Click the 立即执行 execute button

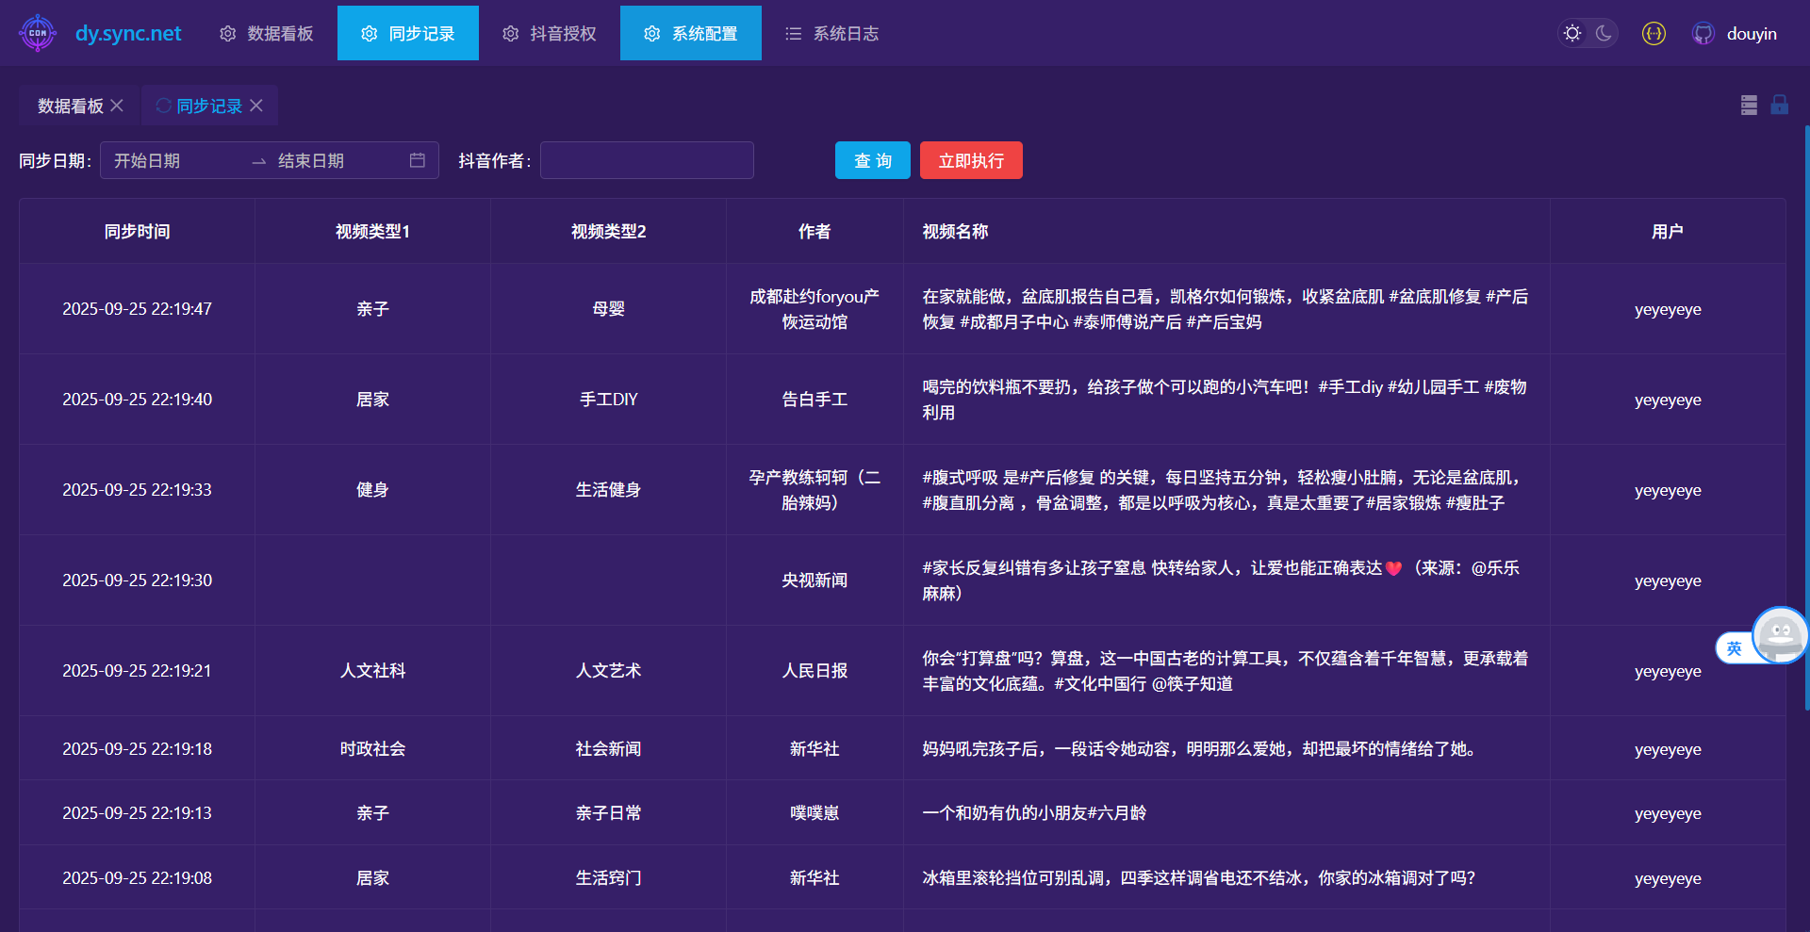tap(971, 160)
